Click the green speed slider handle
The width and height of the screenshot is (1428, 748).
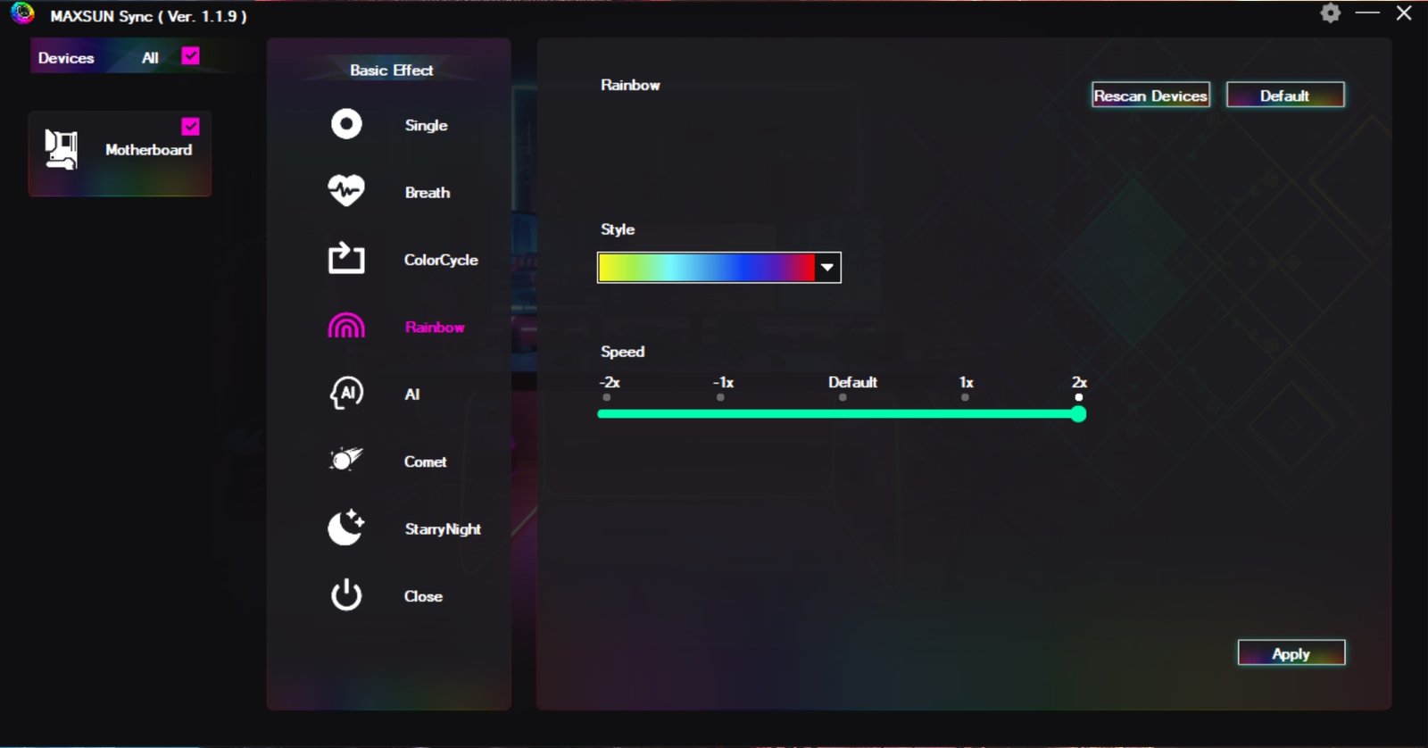click(x=1078, y=413)
